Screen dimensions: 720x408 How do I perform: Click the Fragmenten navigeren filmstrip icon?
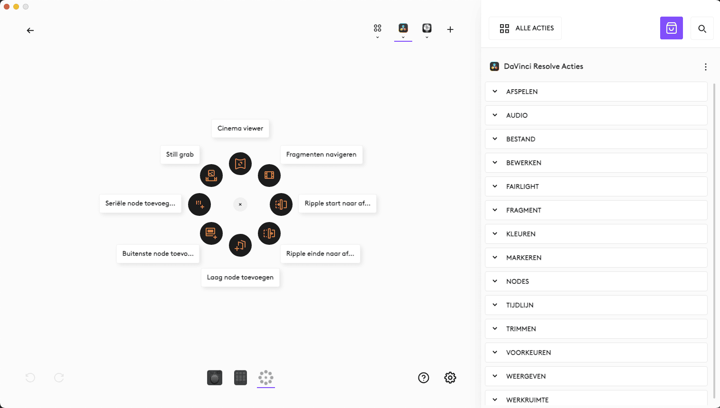[269, 175]
